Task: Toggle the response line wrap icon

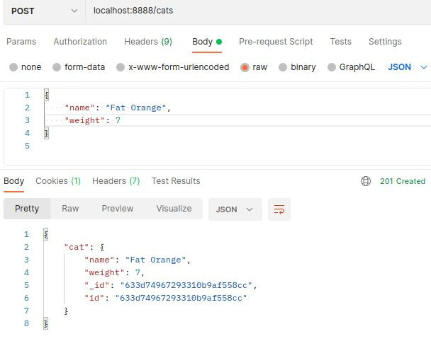Action: [x=279, y=209]
